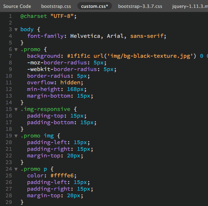Open the bootstrap-3.3.7.css tab
Screen dimensions: 208x206
pos(140,6)
